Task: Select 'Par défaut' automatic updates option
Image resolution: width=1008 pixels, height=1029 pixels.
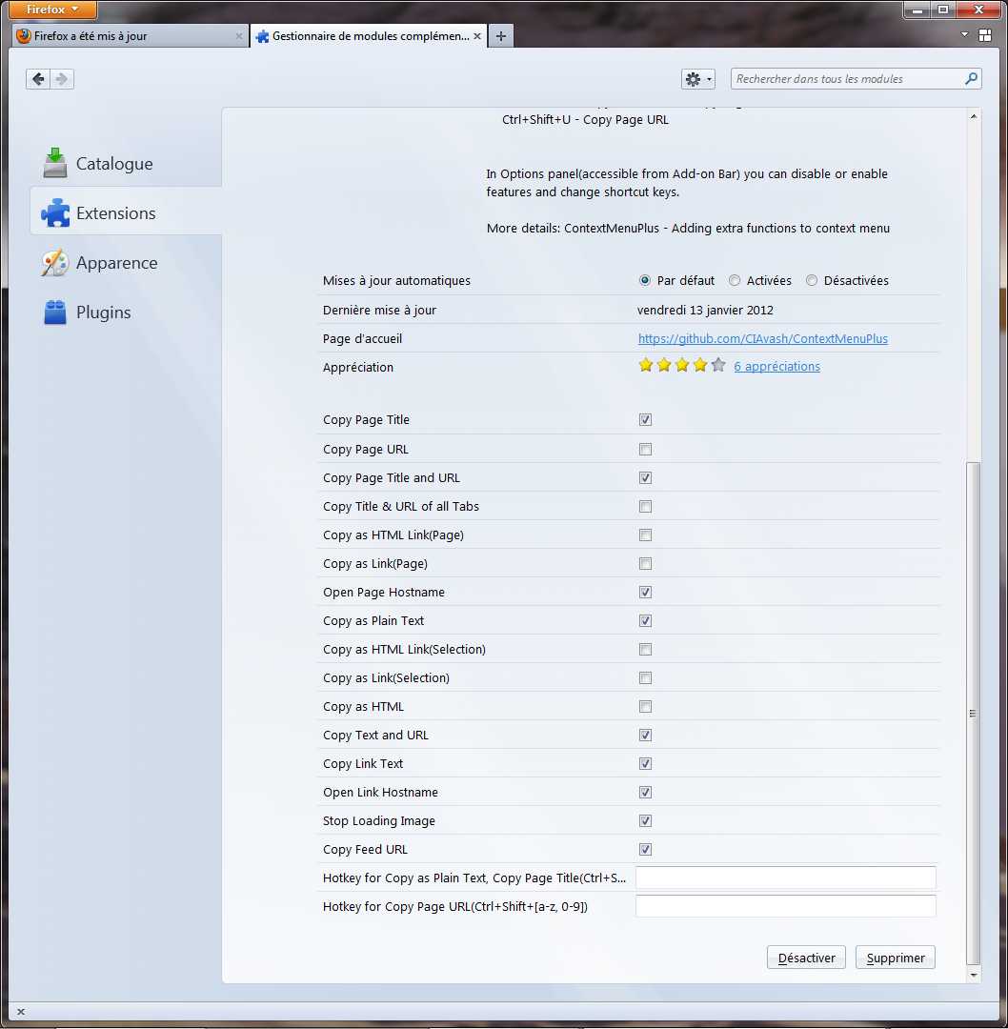Action: [644, 280]
